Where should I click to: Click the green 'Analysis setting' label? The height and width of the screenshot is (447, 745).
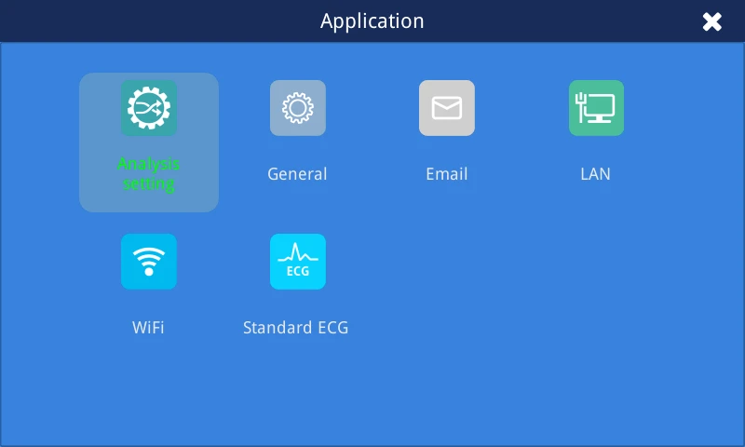coord(148,174)
